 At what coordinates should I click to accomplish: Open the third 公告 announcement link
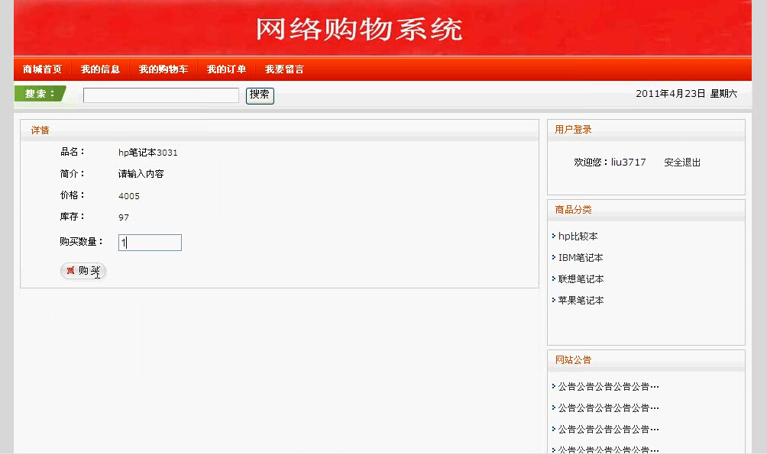tap(609, 430)
